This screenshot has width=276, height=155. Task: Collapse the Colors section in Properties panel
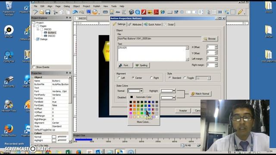pos(32,133)
